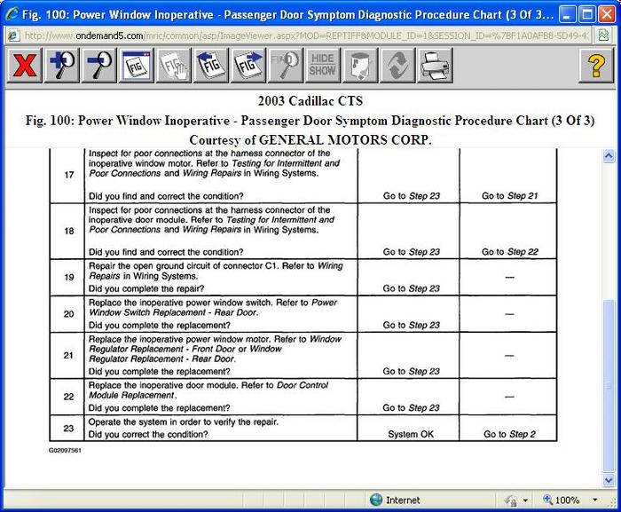Go to previous figure with left-arrow FIG icon
The image size is (621, 512).
tap(211, 65)
